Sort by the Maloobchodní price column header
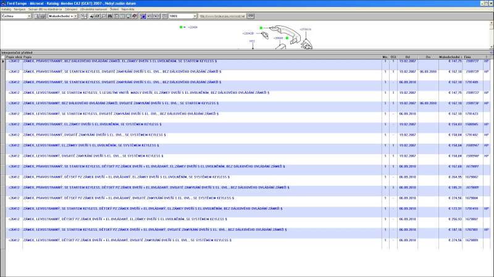The height and width of the screenshot is (277, 494). [x=450, y=56]
